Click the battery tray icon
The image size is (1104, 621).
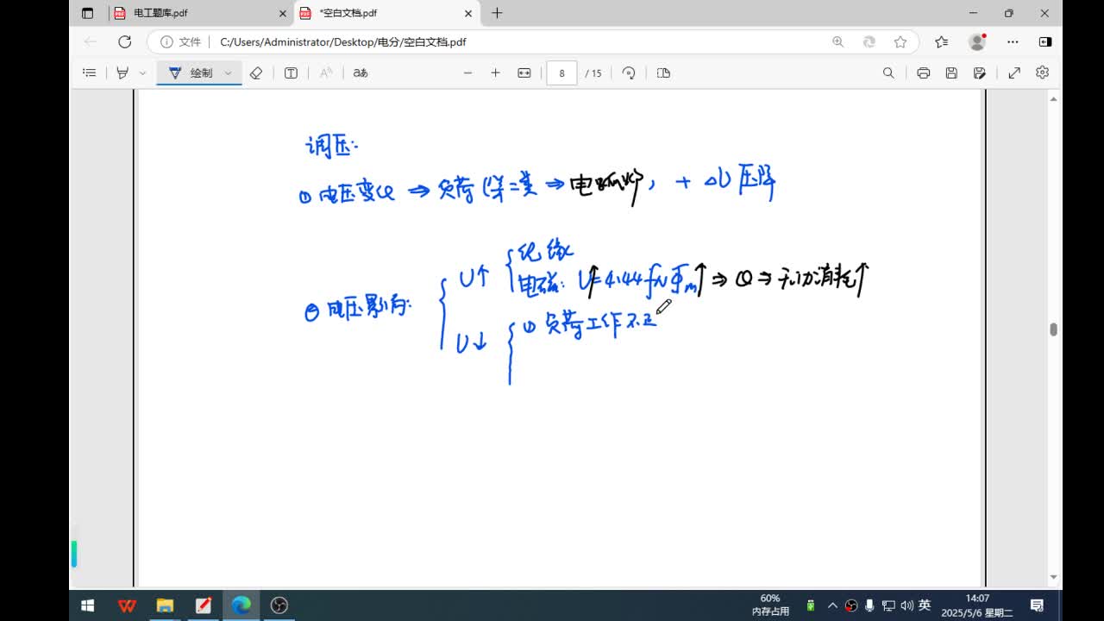(811, 605)
